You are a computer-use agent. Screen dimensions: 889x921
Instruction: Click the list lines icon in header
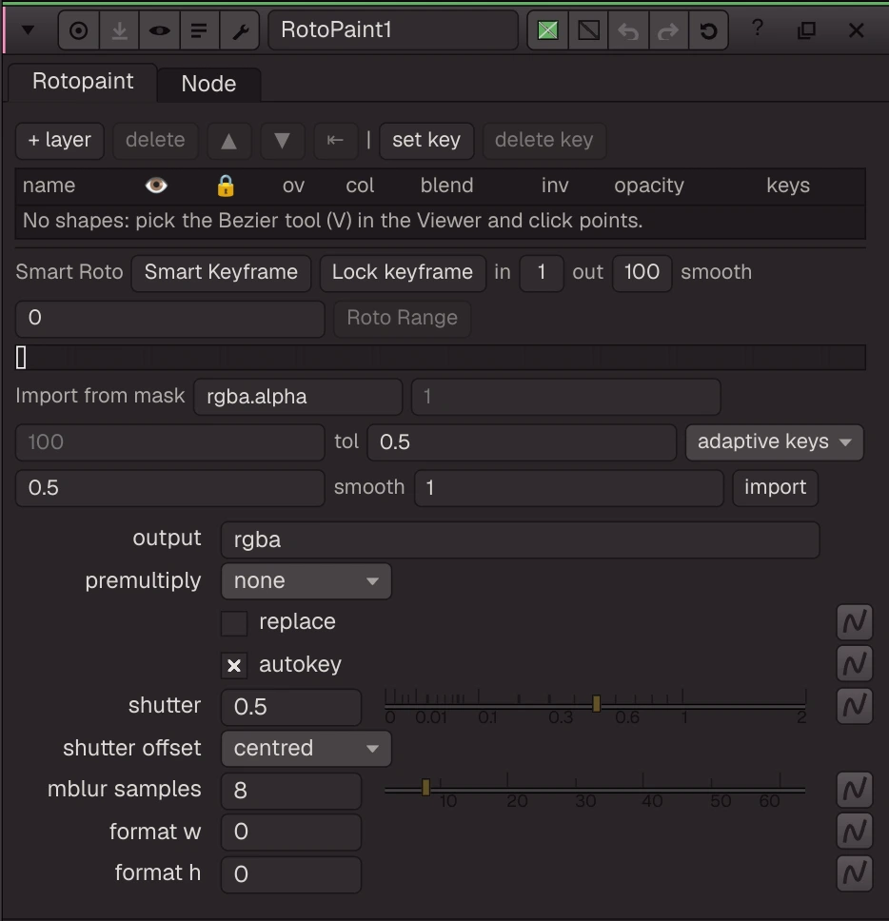[199, 29]
